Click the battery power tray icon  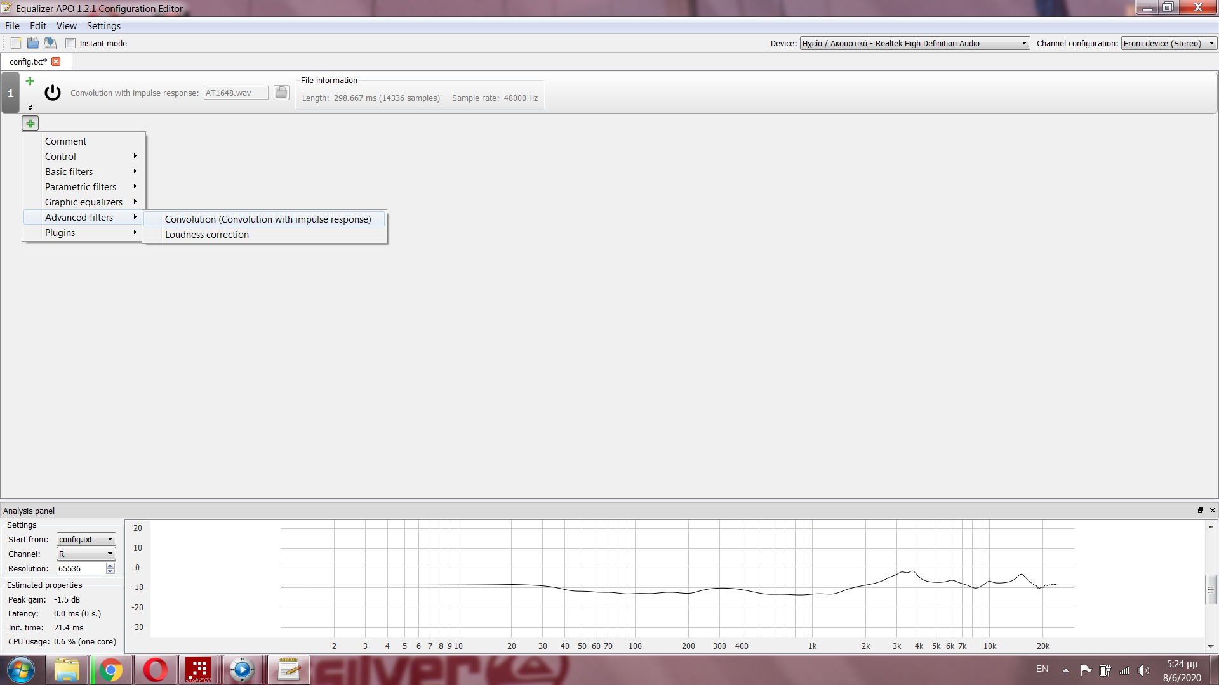click(1105, 670)
